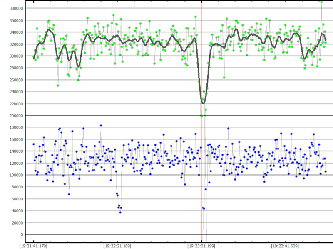Image resolution: width=333 pixels, height=249 pixels.
Task: Click the lowest blue point near 19:22:21
Action: click(120, 212)
